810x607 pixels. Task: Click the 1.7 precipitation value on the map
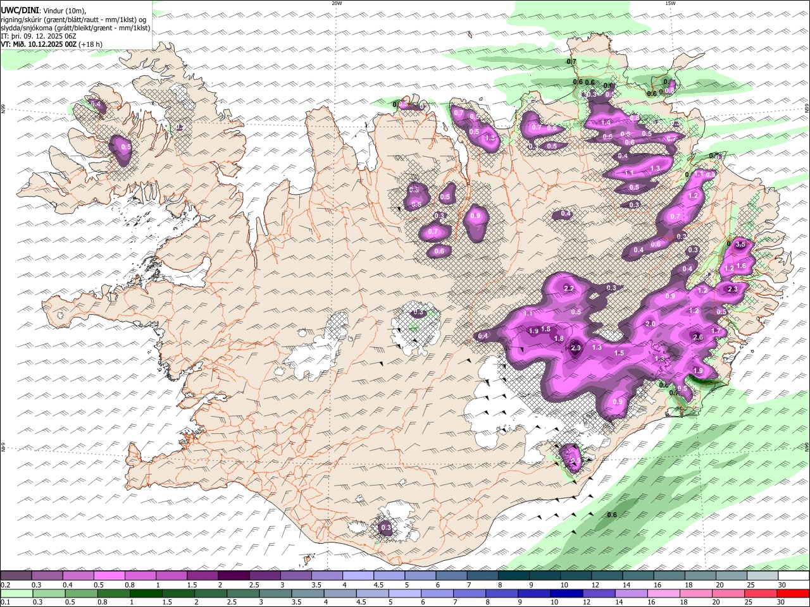click(x=716, y=331)
